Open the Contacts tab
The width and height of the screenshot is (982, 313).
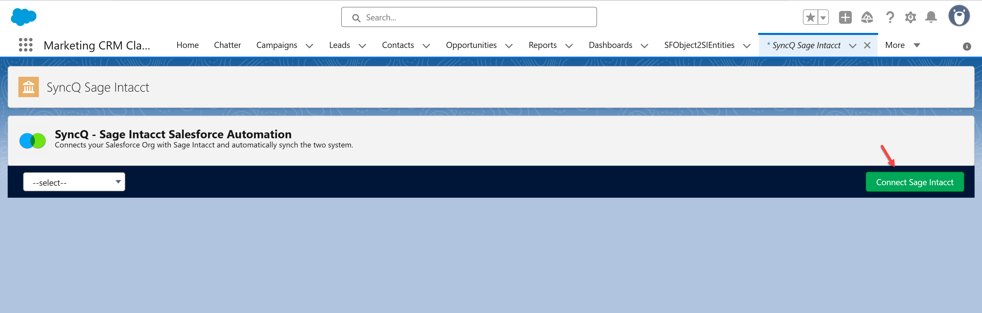(x=398, y=45)
